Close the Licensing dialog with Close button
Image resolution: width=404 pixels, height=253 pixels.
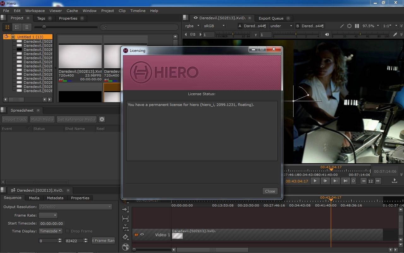pyautogui.click(x=270, y=191)
